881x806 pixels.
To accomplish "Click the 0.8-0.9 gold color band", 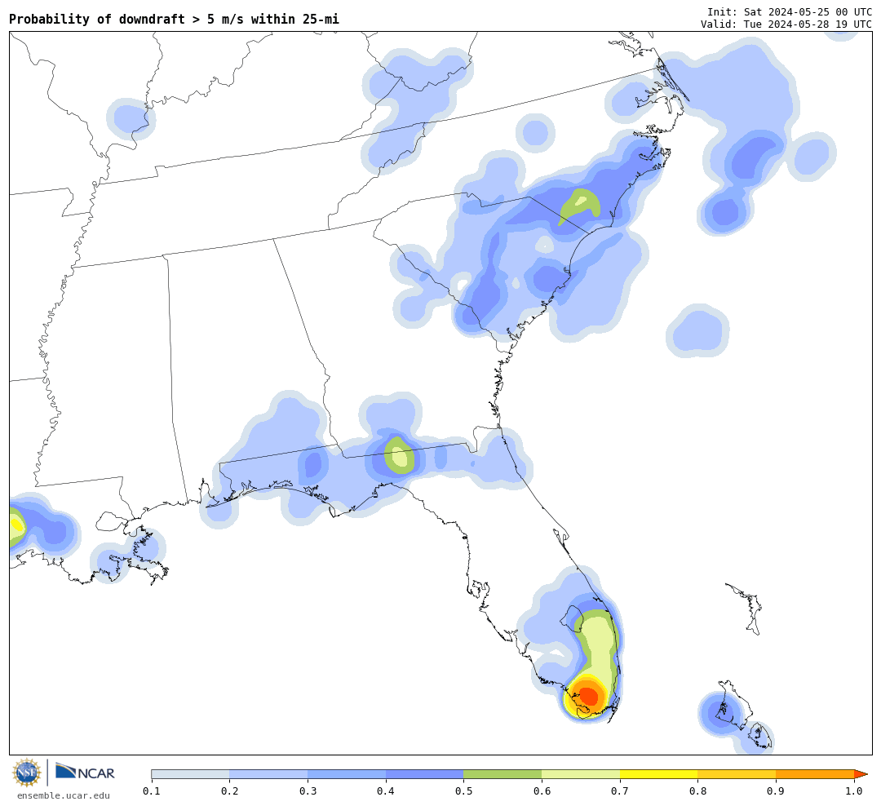I will [x=737, y=774].
